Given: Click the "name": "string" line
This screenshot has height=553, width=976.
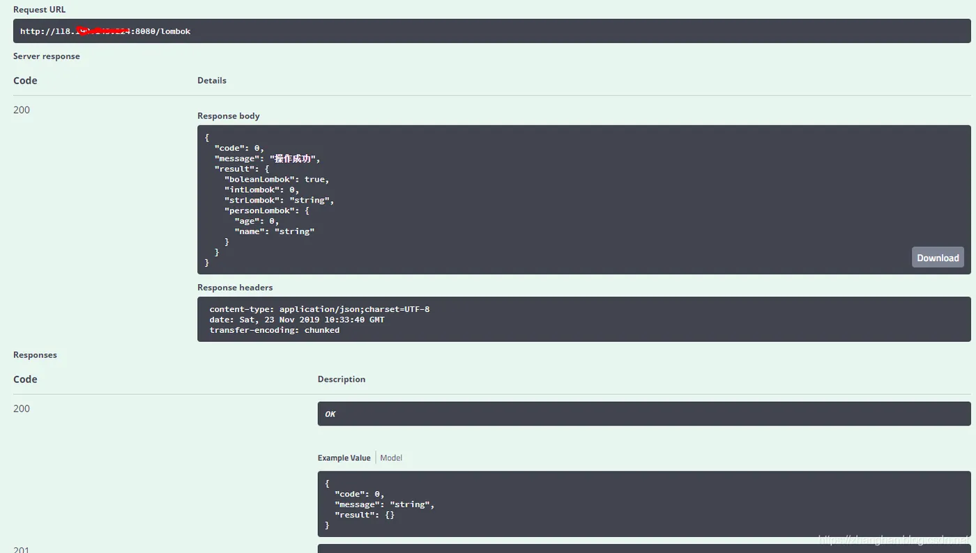Looking at the screenshot, I should tap(275, 231).
